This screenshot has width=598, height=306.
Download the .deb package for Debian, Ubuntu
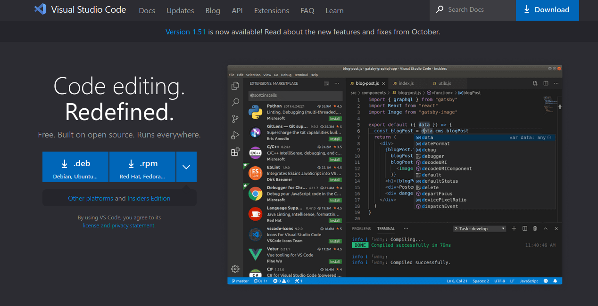pos(75,167)
